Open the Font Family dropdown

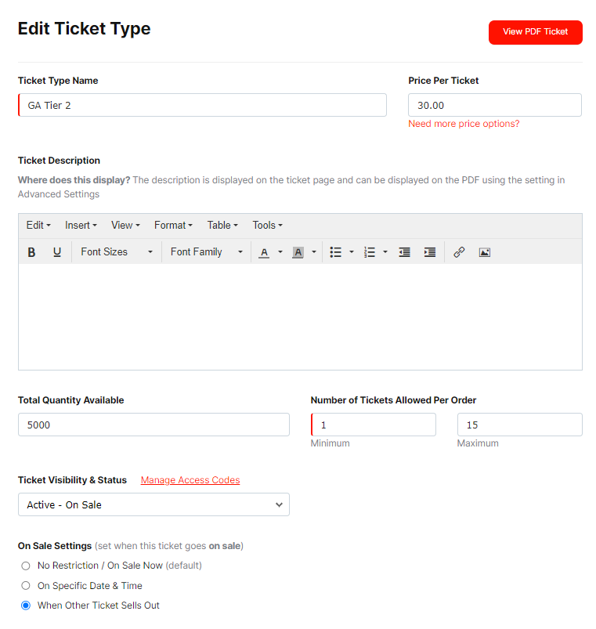(206, 252)
